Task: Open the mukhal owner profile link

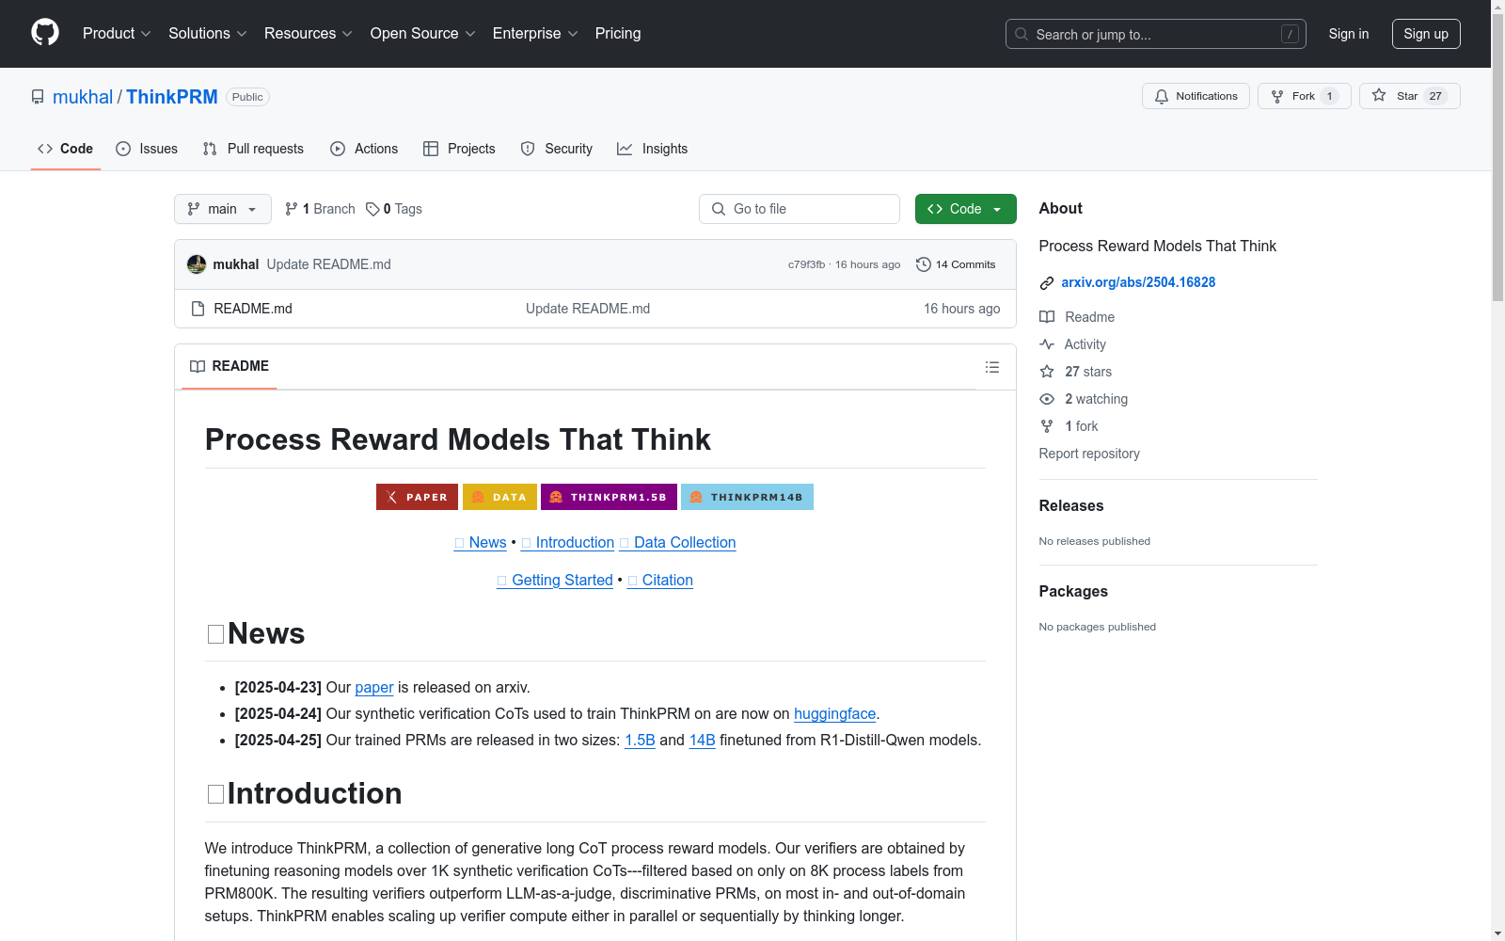Action: (x=83, y=97)
